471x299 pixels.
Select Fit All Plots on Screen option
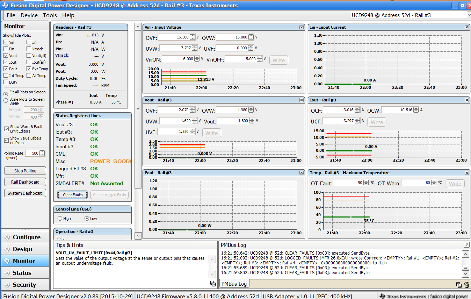[x=6, y=94]
